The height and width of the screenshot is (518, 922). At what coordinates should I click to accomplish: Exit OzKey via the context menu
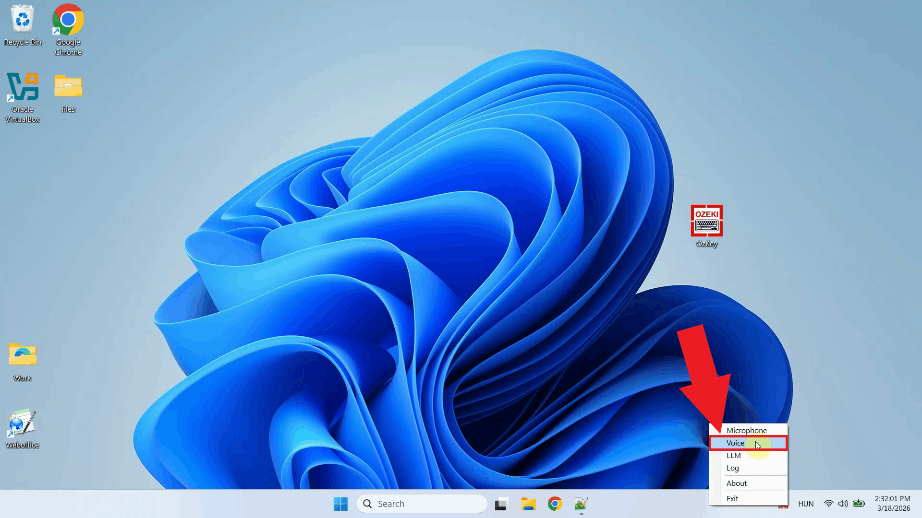point(732,498)
